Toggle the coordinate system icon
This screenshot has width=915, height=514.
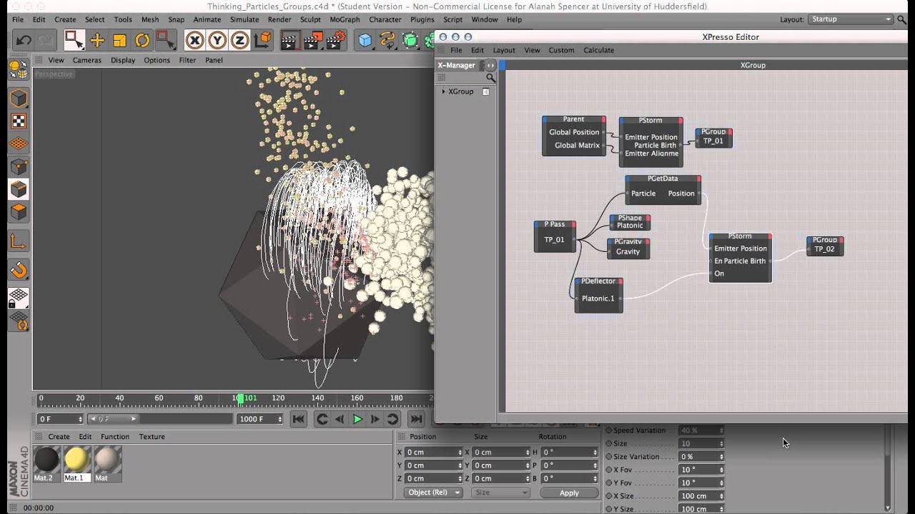[x=262, y=40]
